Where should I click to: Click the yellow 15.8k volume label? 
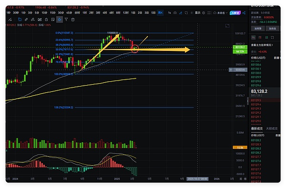[240, 148]
